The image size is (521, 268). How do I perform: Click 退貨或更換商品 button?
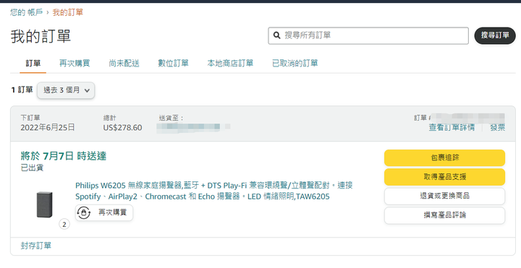444,196
